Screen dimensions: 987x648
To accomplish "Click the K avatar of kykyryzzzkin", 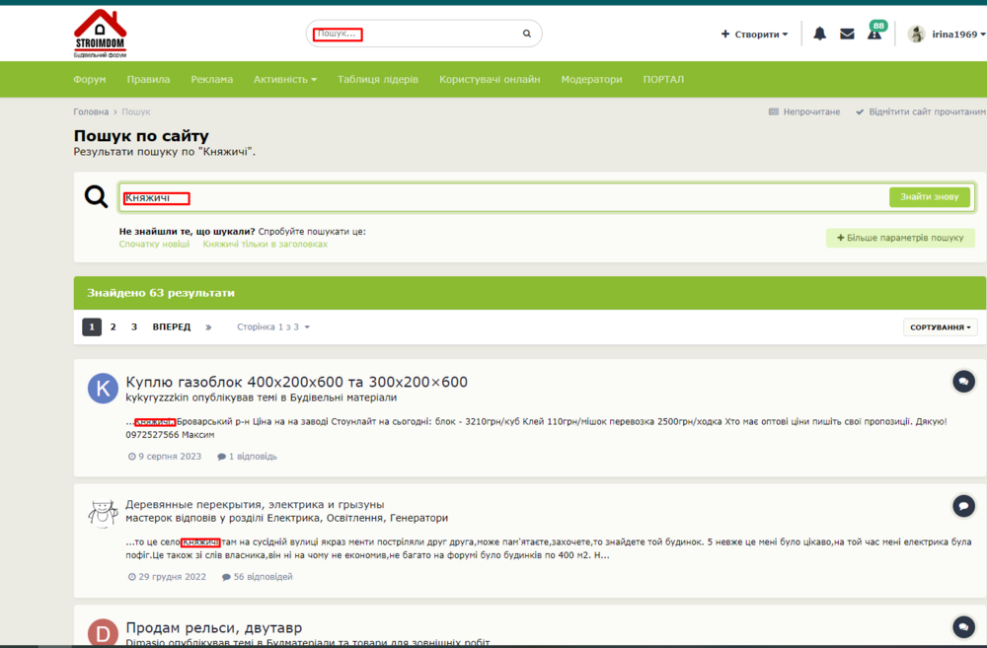I will [x=103, y=389].
